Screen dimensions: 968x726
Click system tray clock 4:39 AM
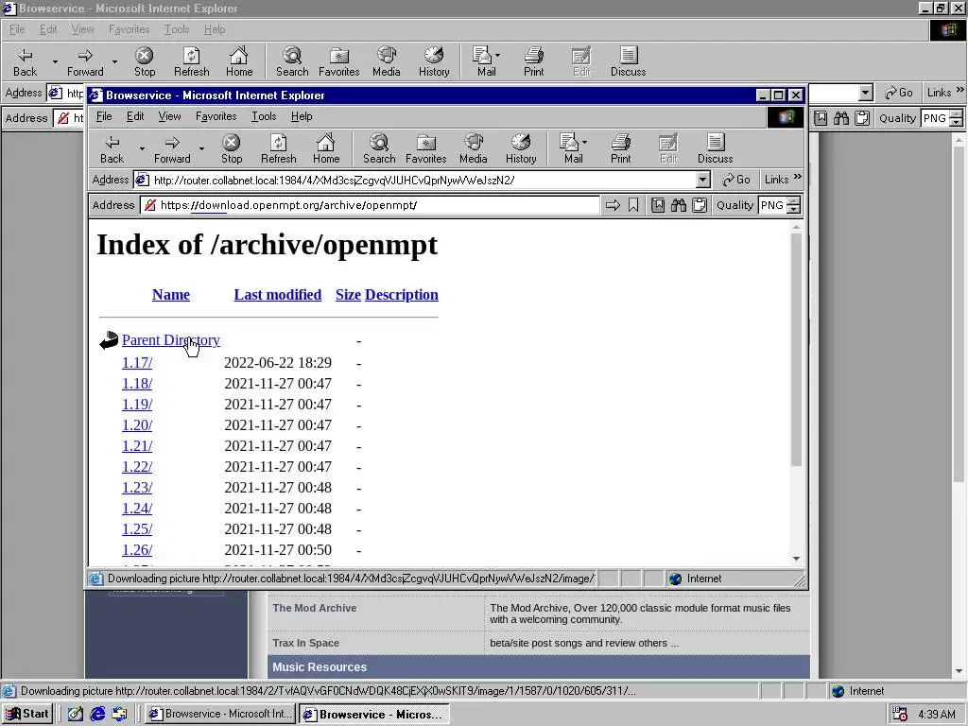point(937,715)
